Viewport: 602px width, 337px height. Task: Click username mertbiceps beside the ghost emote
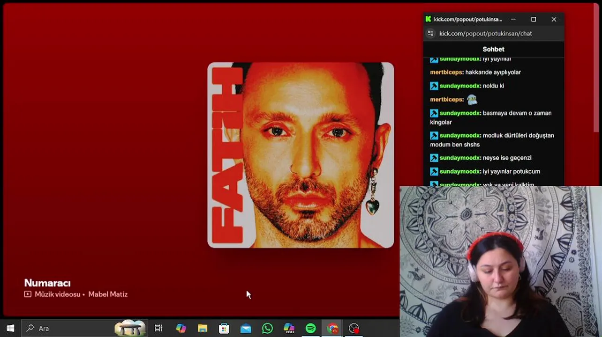point(446,100)
